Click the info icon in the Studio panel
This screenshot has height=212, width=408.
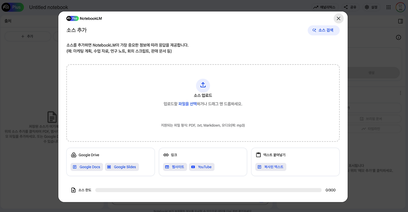click(398, 37)
